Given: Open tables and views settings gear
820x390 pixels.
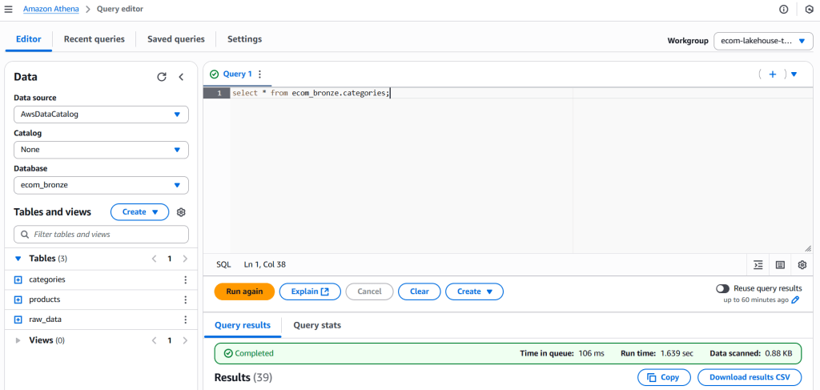Looking at the screenshot, I should (181, 212).
